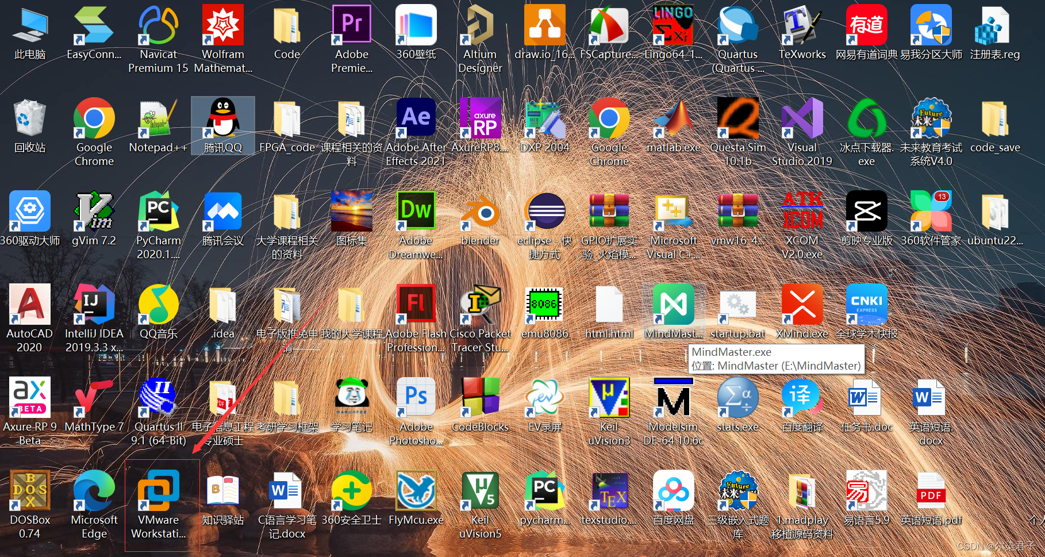Screen dimensions: 1045x557
Task: Open Adobe After Effects 2021 icon
Action: [416, 118]
